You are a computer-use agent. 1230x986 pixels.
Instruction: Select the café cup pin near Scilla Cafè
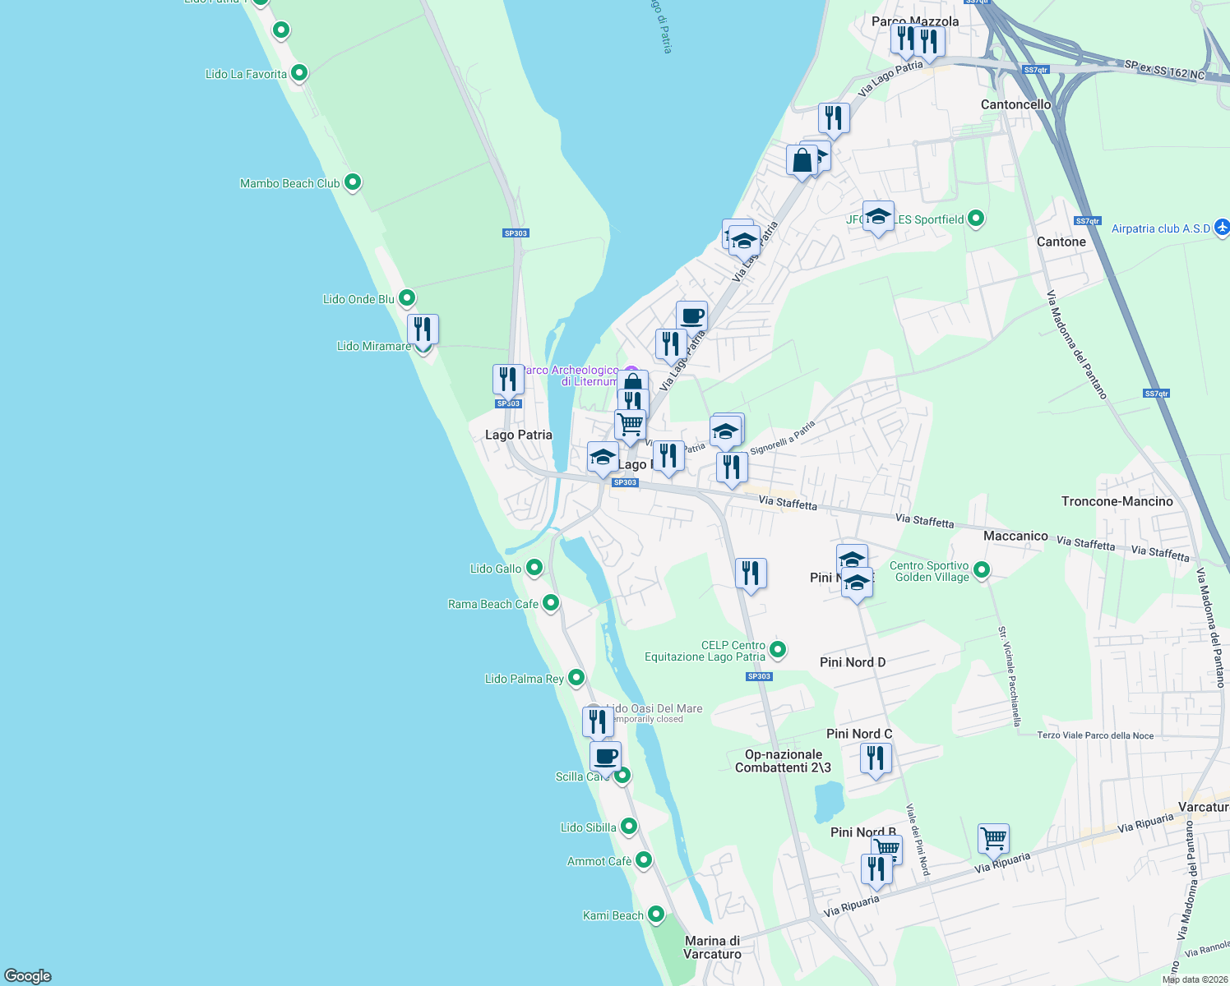point(605,756)
